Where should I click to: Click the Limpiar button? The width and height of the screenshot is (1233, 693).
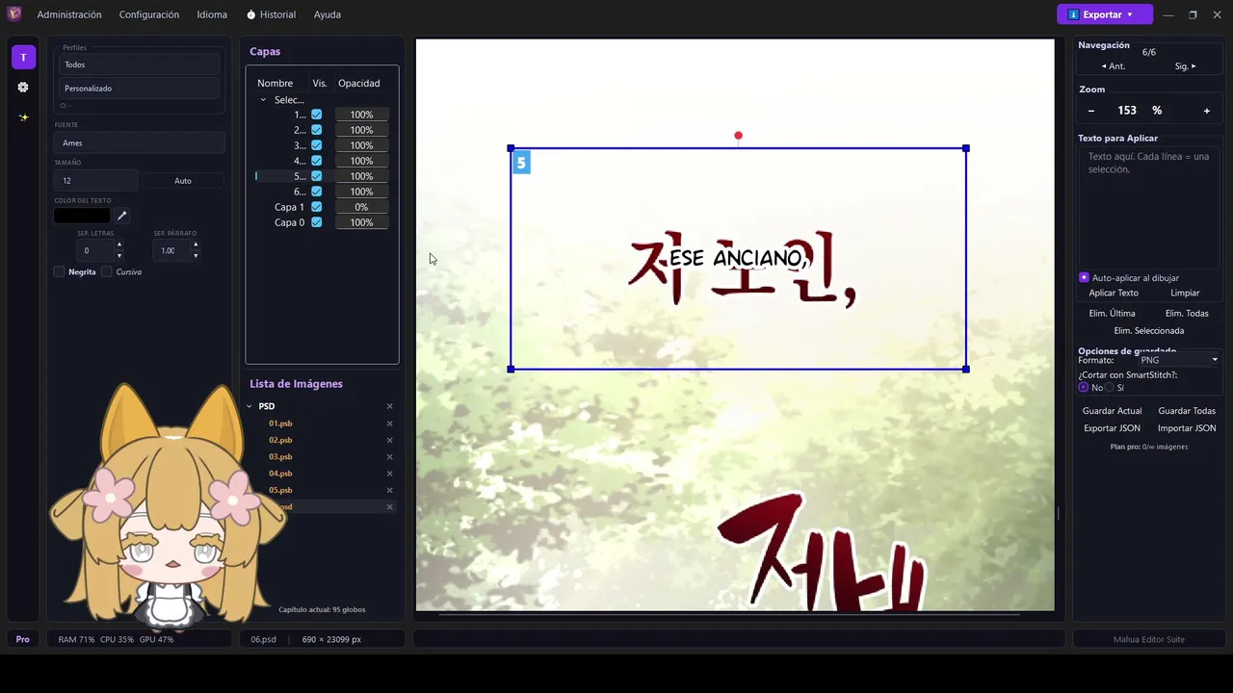coord(1185,293)
